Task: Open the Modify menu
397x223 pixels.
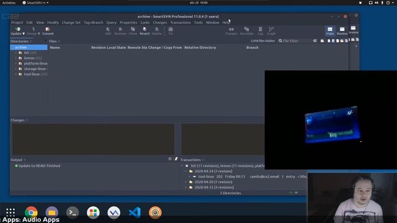Action: coord(53,22)
